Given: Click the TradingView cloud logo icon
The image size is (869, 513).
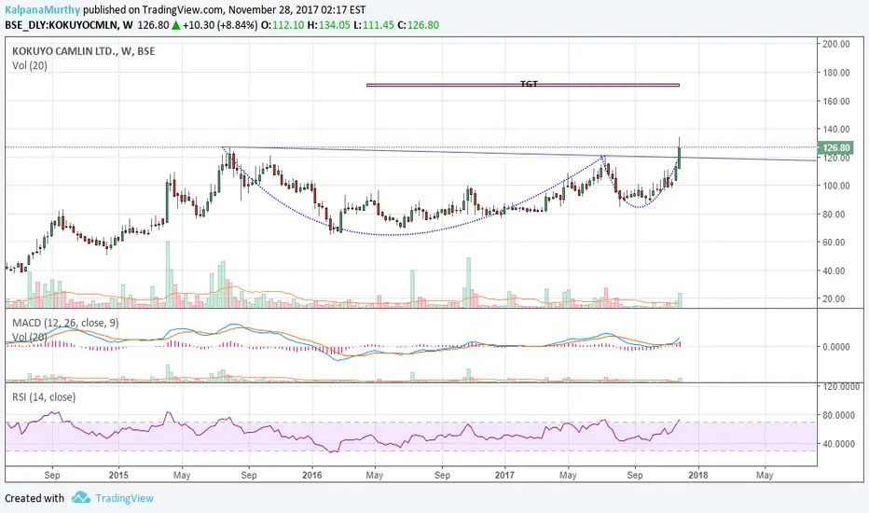Looking at the screenshot, I should 81,497.
